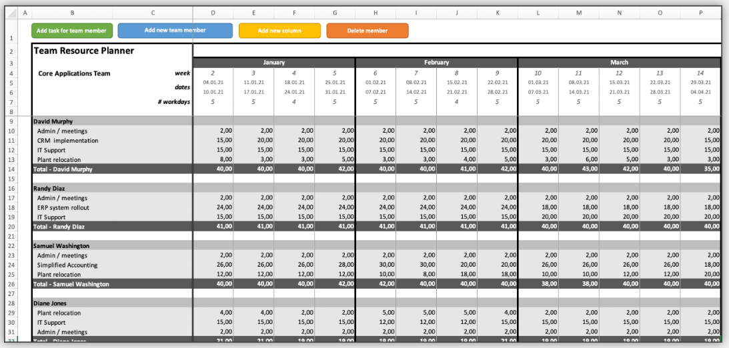Click the blue Add new team member button
Viewport: 729px width, 348px height.
[x=175, y=30]
